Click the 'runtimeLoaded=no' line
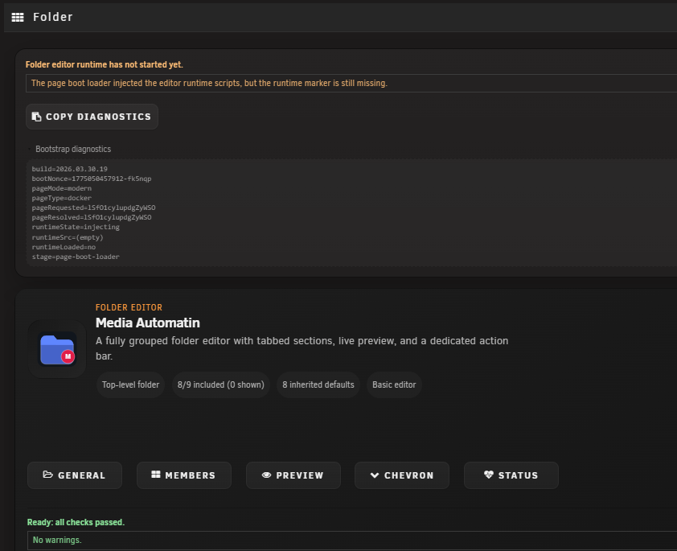This screenshot has height=551, width=677. (x=64, y=247)
